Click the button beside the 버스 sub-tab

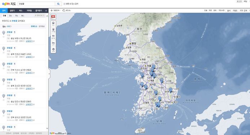pyautogui.click(x=40, y=16)
